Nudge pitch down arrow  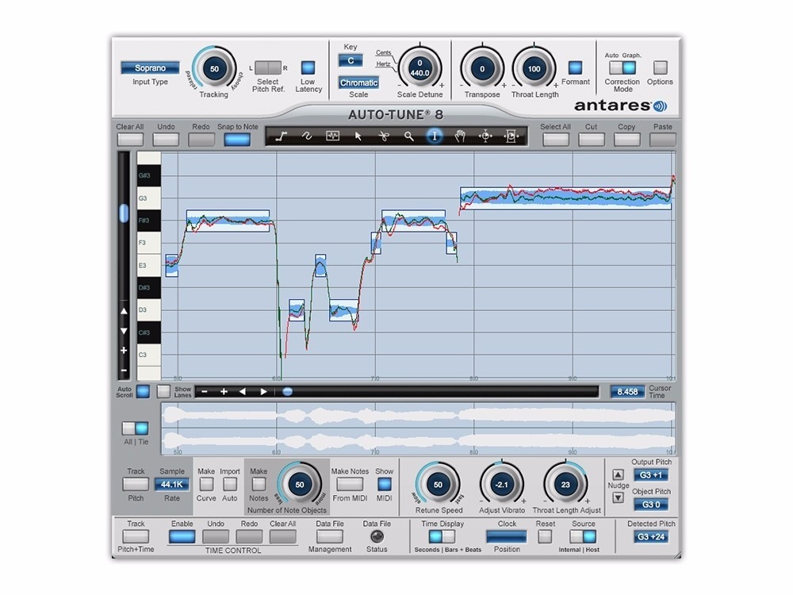tap(618, 497)
